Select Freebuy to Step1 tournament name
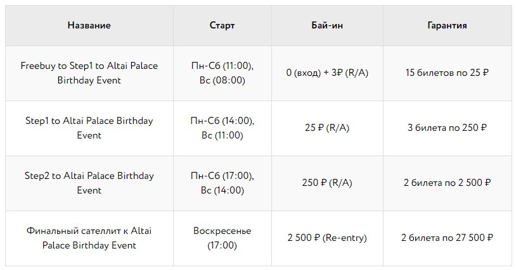 click(x=89, y=73)
